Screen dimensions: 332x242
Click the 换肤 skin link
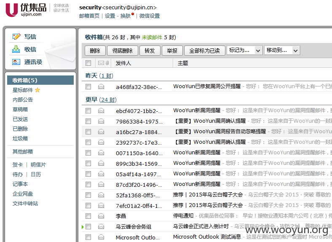(126, 16)
